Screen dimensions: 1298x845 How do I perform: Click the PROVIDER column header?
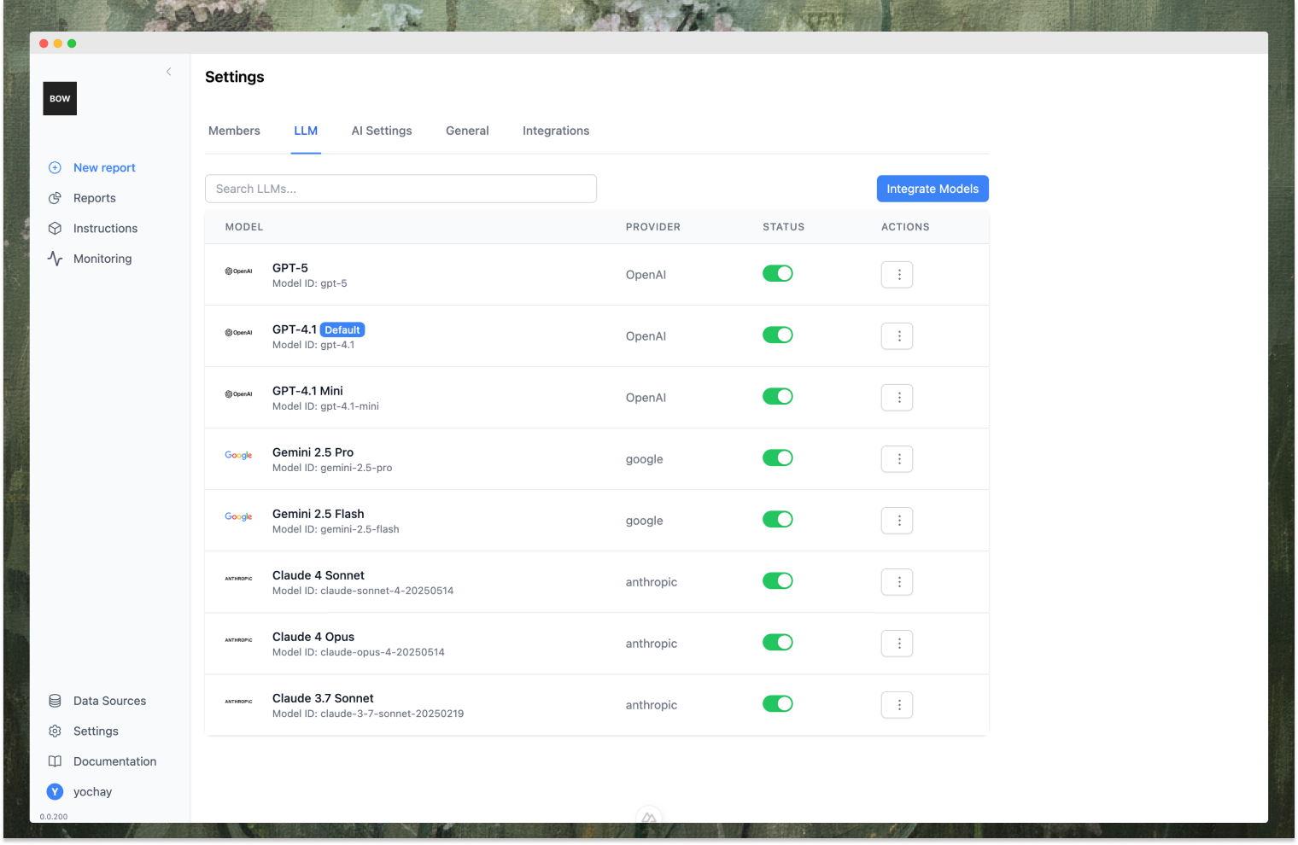(653, 227)
